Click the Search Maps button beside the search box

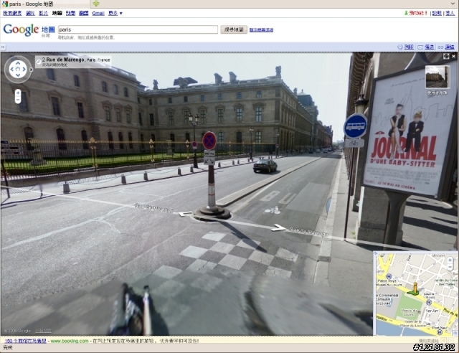point(234,29)
